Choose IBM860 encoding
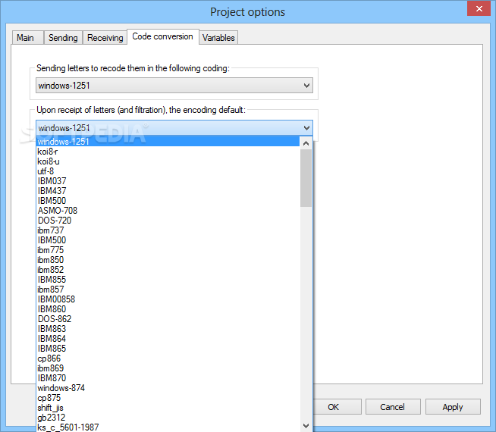Viewport: 496px width, 432px height. click(168, 309)
